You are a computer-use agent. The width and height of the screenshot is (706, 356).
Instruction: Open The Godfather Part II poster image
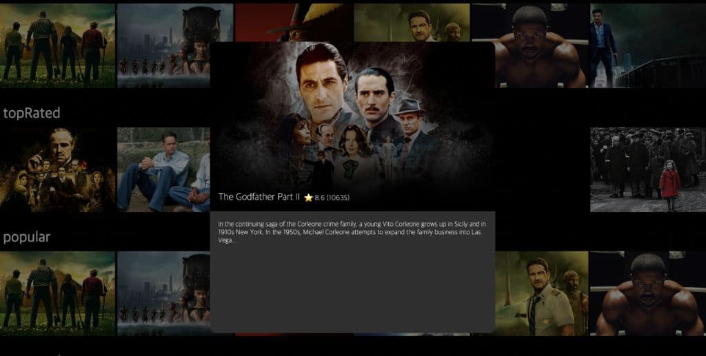click(352, 126)
